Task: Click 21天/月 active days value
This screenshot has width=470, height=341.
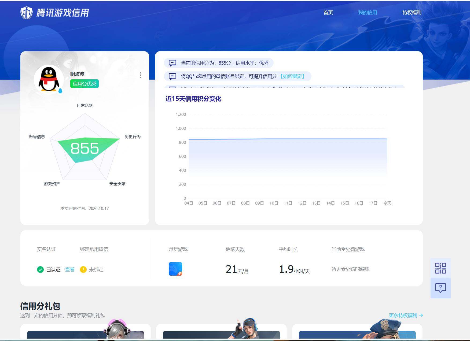Action: [237, 269]
